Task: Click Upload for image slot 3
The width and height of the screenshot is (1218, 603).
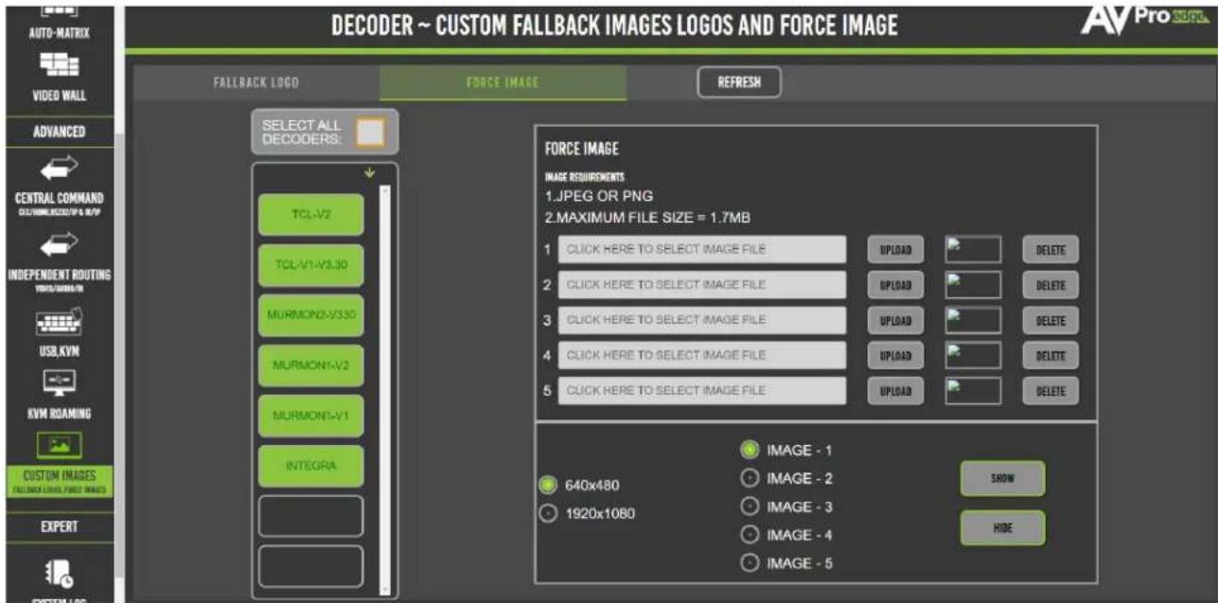Action: coord(895,321)
